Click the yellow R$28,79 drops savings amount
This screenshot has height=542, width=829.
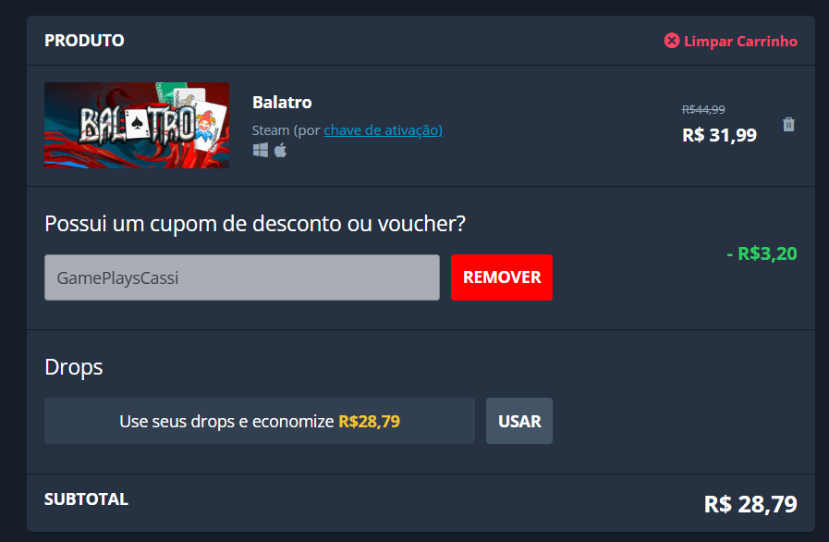coord(369,422)
